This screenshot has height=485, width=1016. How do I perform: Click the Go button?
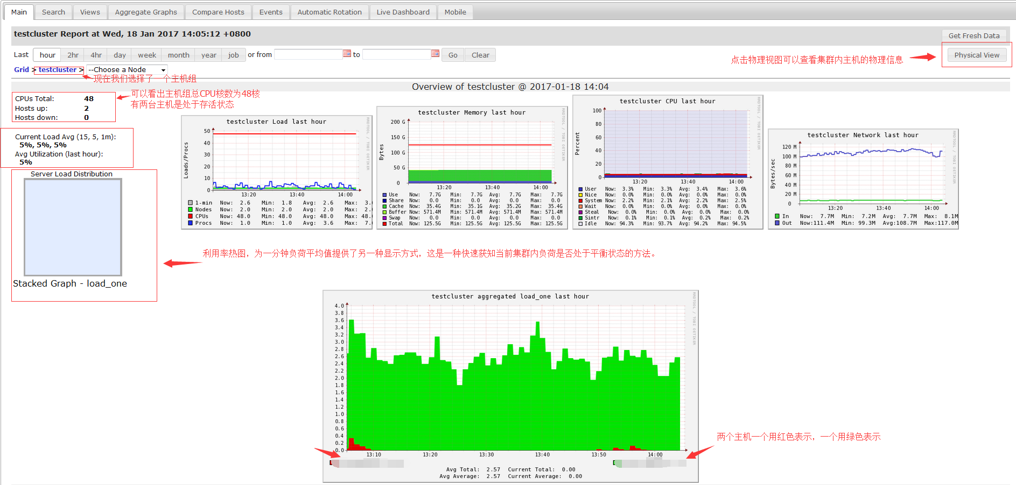pyautogui.click(x=453, y=55)
